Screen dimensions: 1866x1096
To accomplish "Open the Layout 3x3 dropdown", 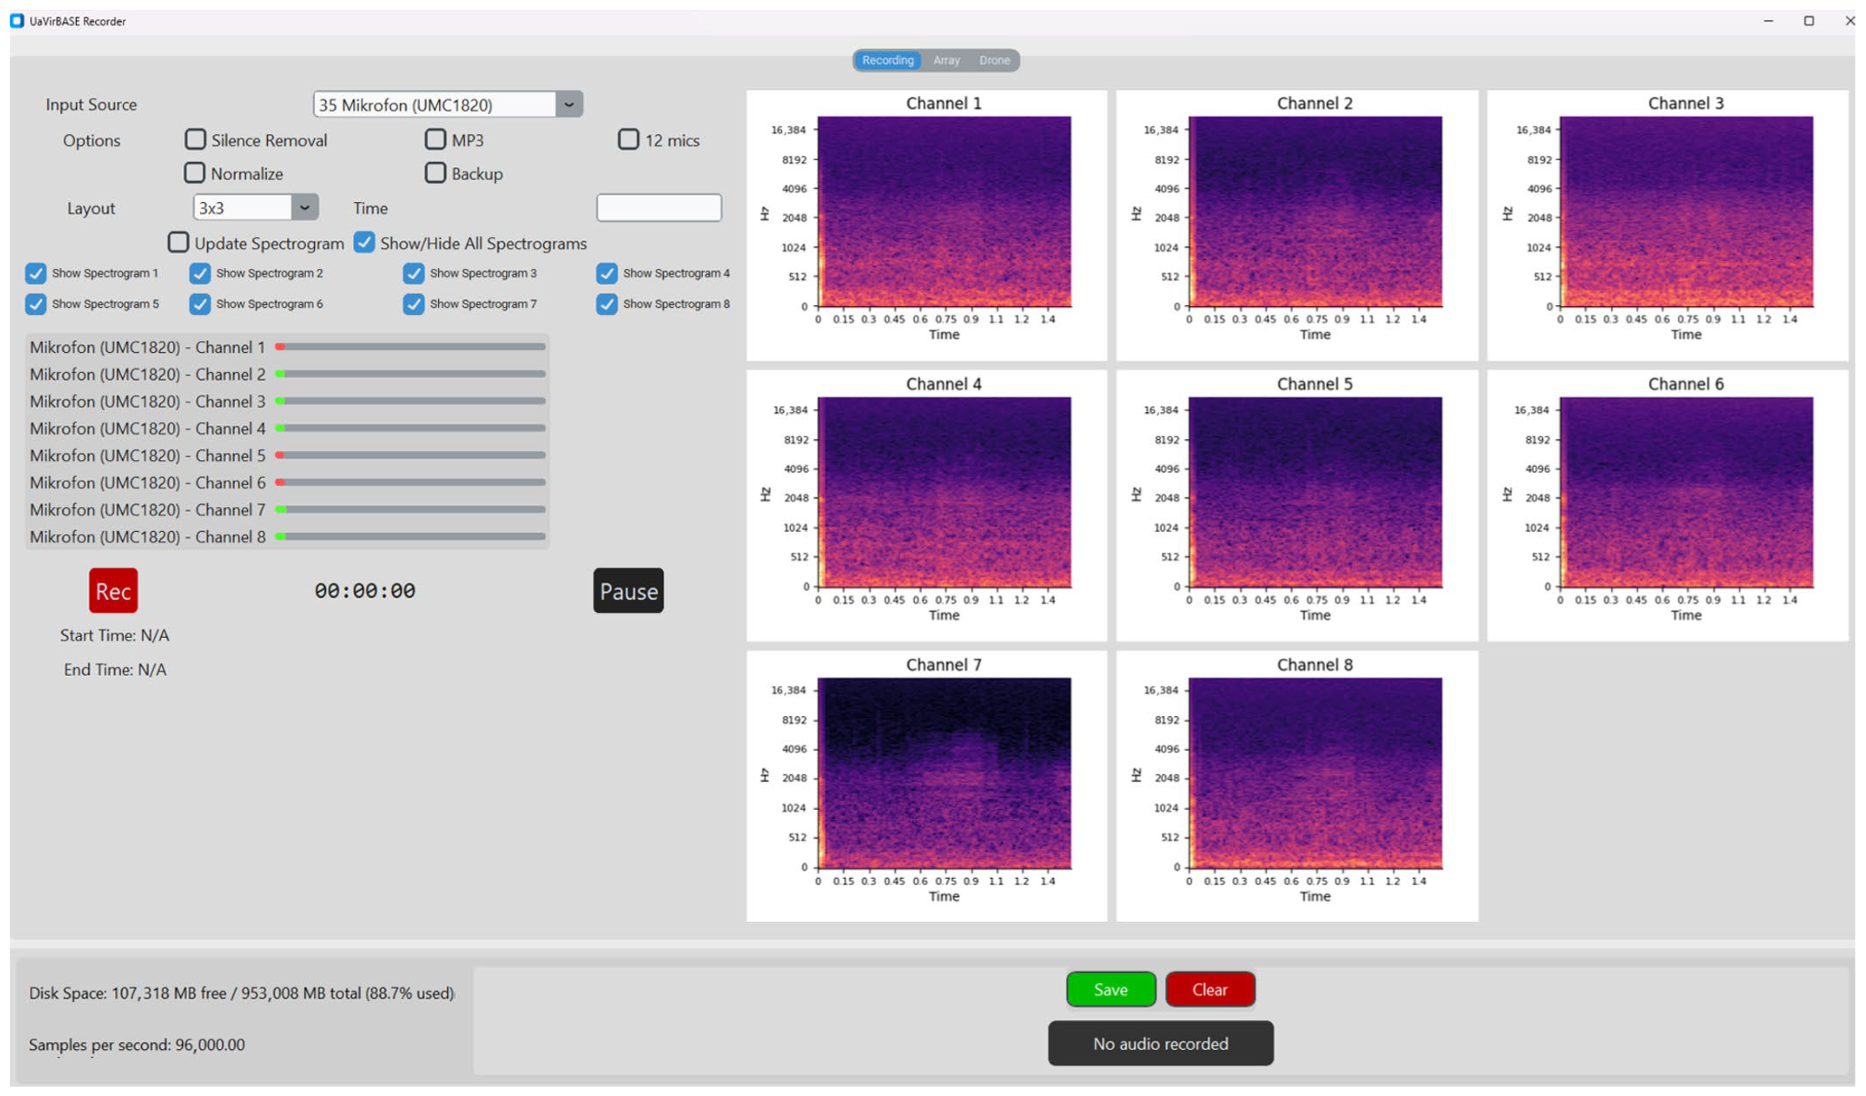I will [304, 207].
